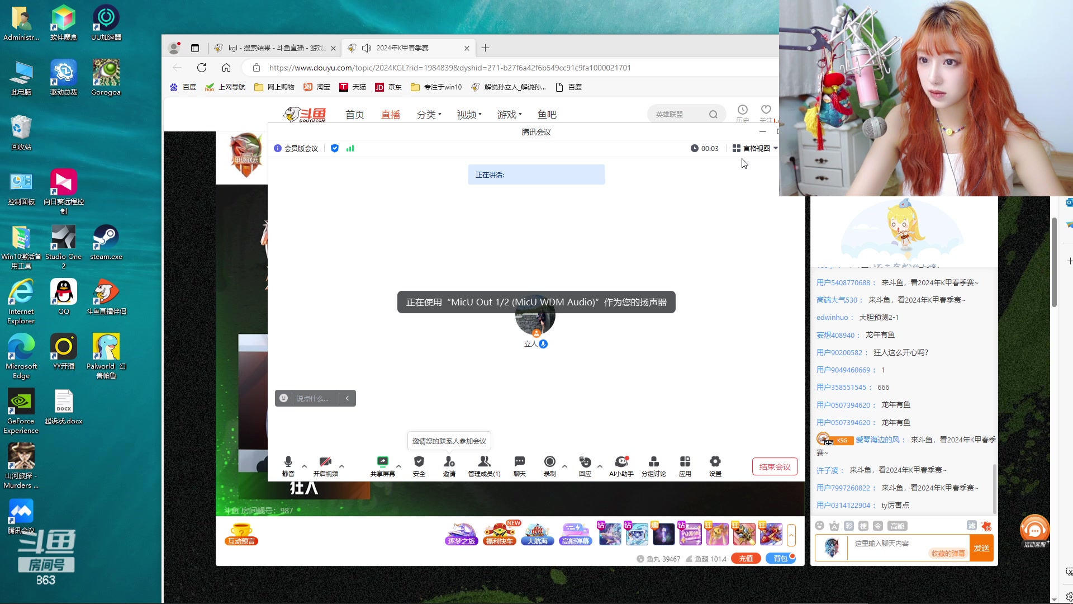Open the 应用 apps panel
Image resolution: width=1073 pixels, height=604 pixels.
click(x=685, y=466)
